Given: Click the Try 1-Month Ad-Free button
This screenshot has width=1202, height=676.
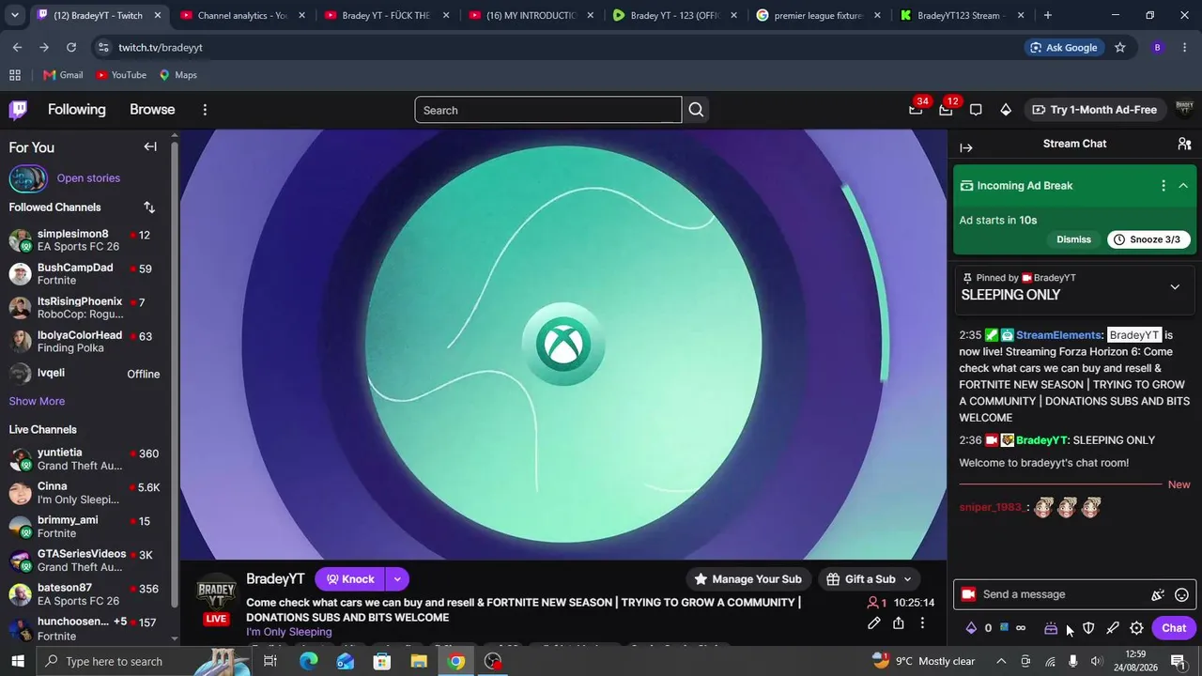Looking at the screenshot, I should (x=1094, y=110).
